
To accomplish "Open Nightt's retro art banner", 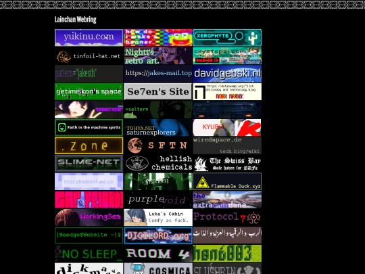I will (158, 55).
